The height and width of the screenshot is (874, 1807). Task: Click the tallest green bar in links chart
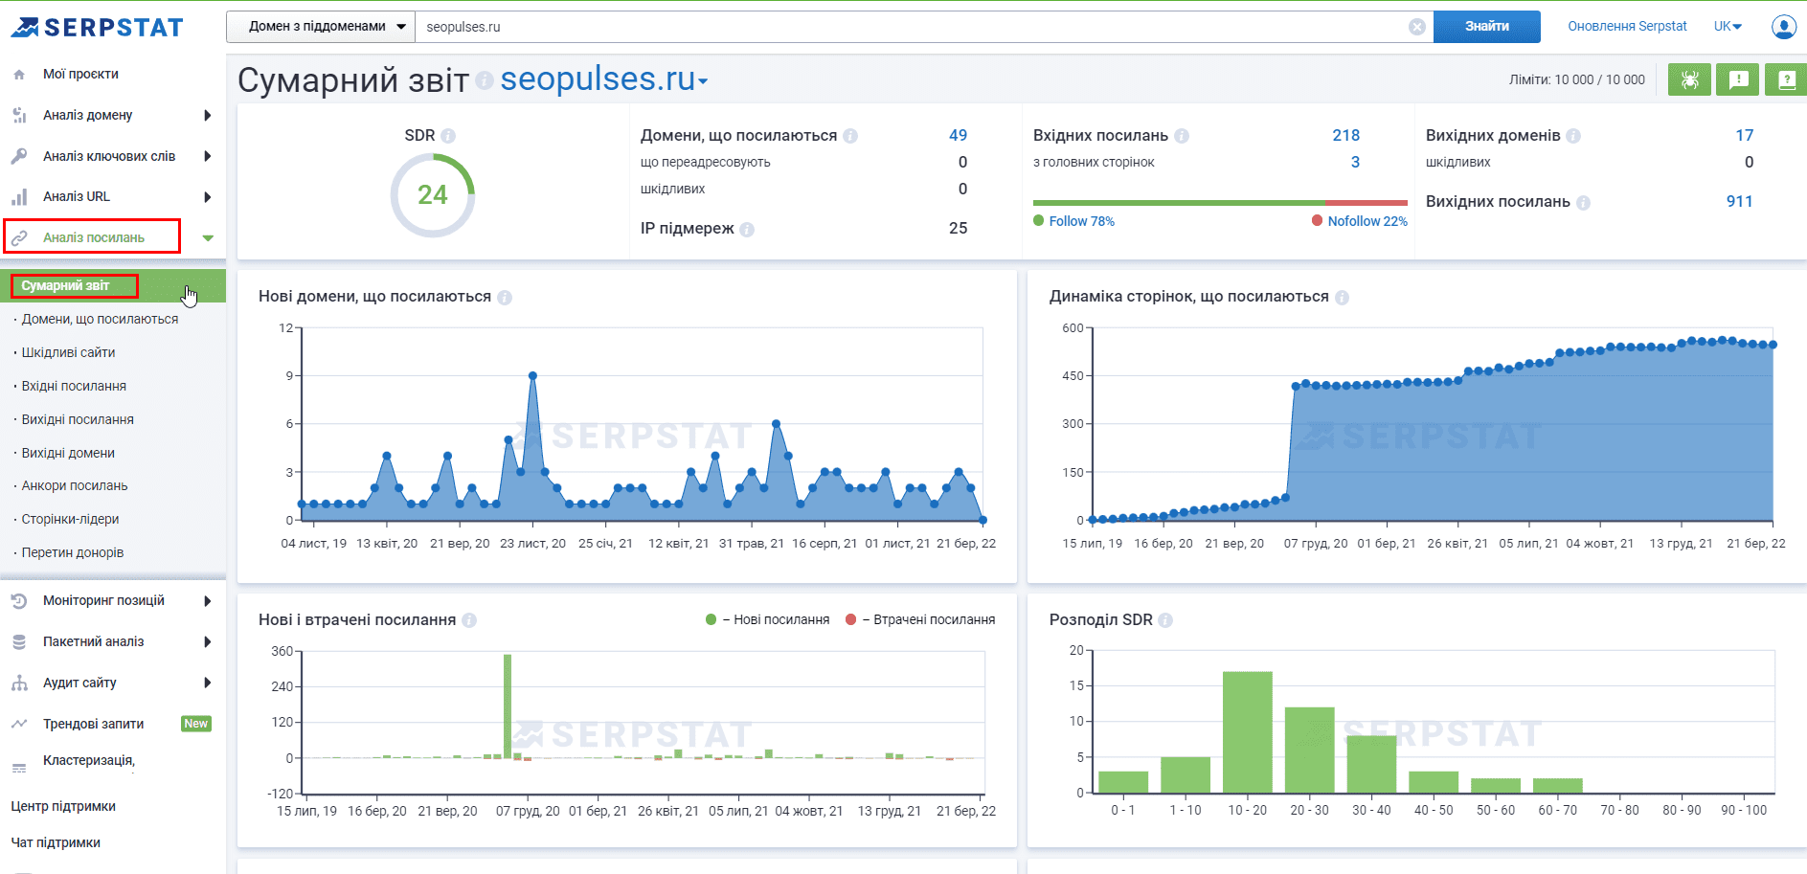pyautogui.click(x=508, y=706)
